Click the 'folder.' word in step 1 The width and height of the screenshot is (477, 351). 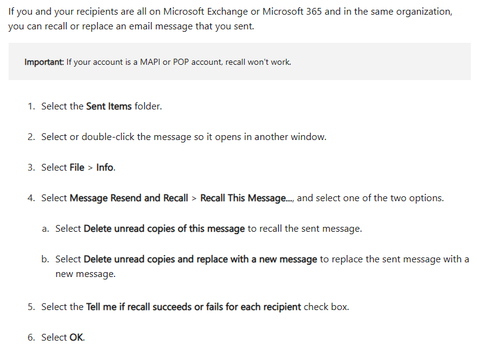[x=148, y=106]
